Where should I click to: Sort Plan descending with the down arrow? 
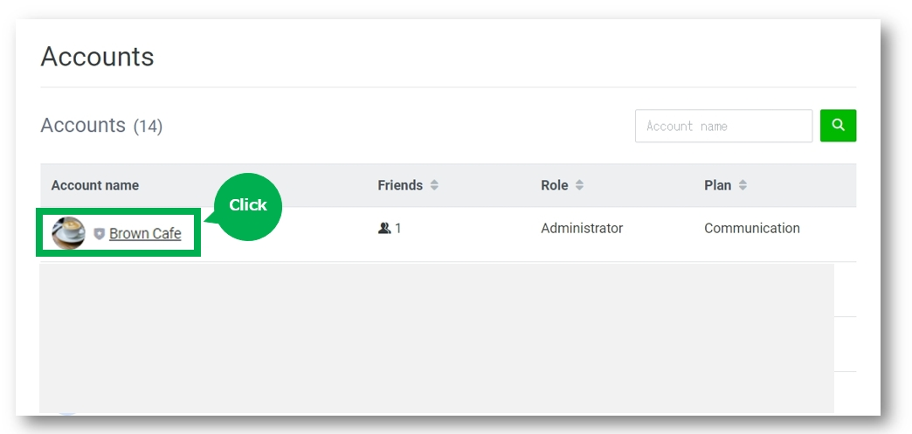click(x=743, y=189)
